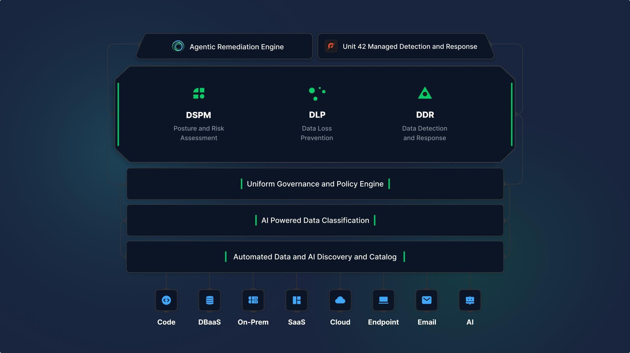Click the Cloud label
630x353 pixels.
(340, 322)
